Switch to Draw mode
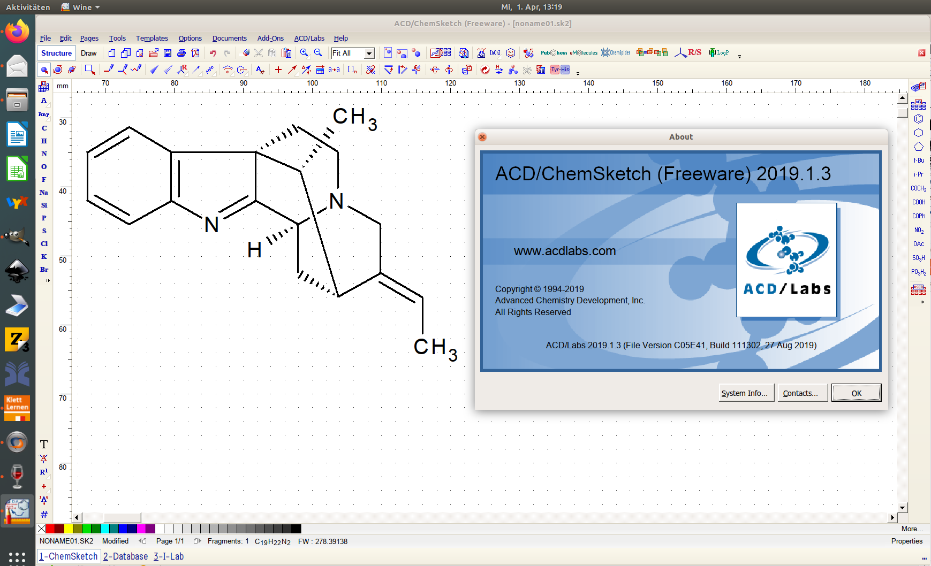931x566 pixels. coord(89,53)
